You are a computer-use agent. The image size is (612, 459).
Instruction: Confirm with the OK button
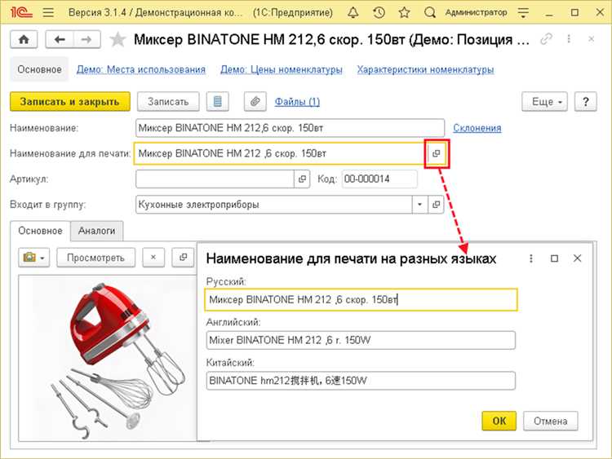499,421
